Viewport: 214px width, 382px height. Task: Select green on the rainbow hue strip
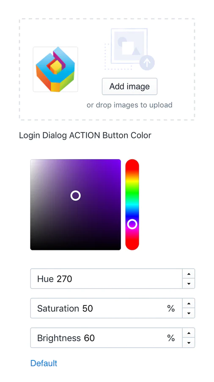click(132, 193)
